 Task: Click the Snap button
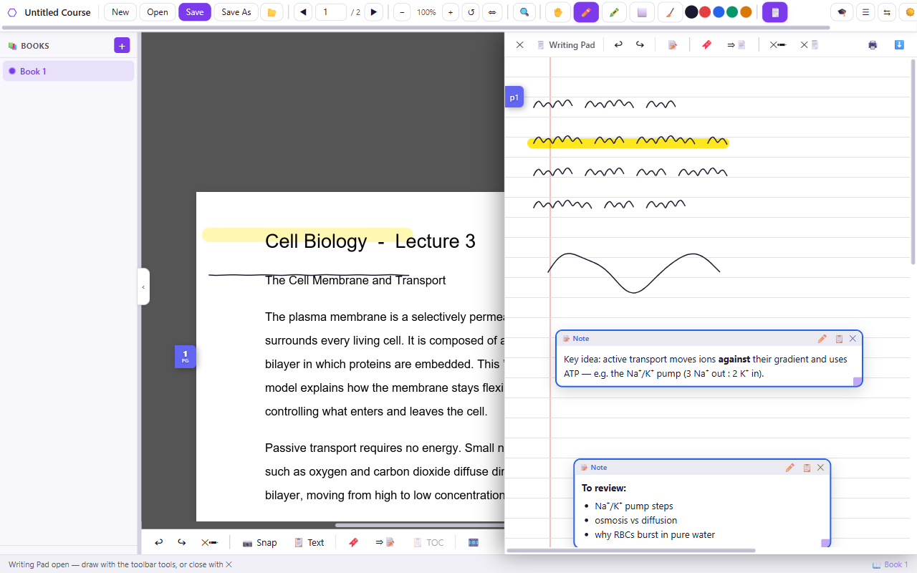[x=259, y=542]
